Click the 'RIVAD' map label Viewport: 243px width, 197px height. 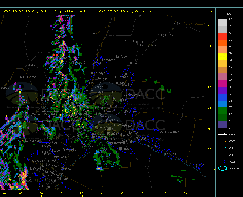111,134
